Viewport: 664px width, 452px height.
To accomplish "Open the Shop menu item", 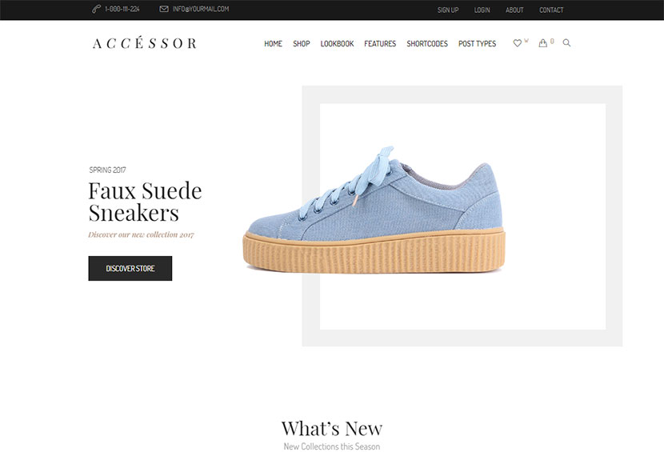I will [302, 44].
